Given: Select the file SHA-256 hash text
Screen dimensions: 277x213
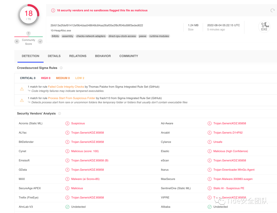Looking at the screenshot, I should 97,25.
